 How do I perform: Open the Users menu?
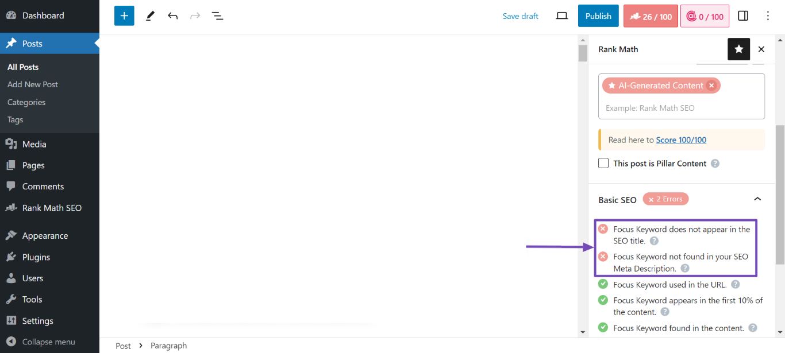[x=49, y=278]
